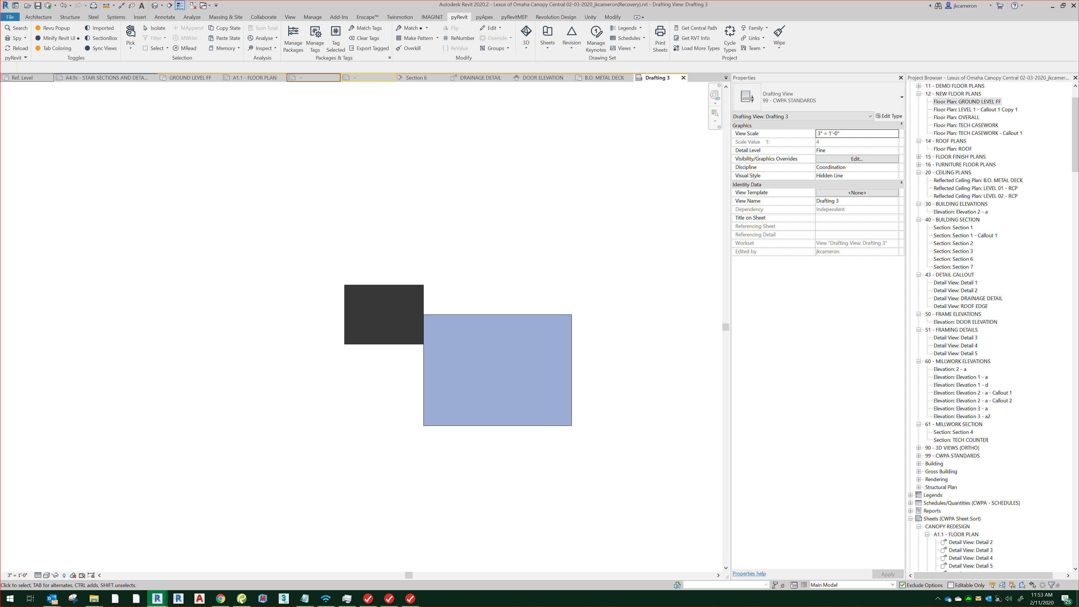Click Edit button for Visibility/Graphics Overrides
The width and height of the screenshot is (1079, 607).
856,159
